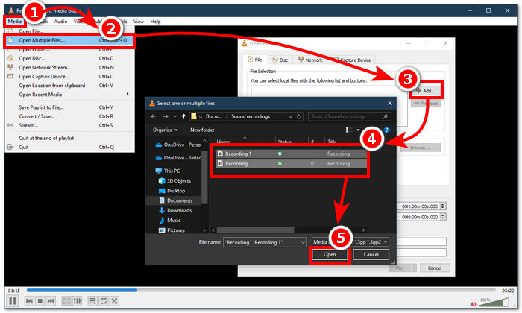Toggle the playlist view icon
This screenshot has width=522, height=313.
point(93,301)
